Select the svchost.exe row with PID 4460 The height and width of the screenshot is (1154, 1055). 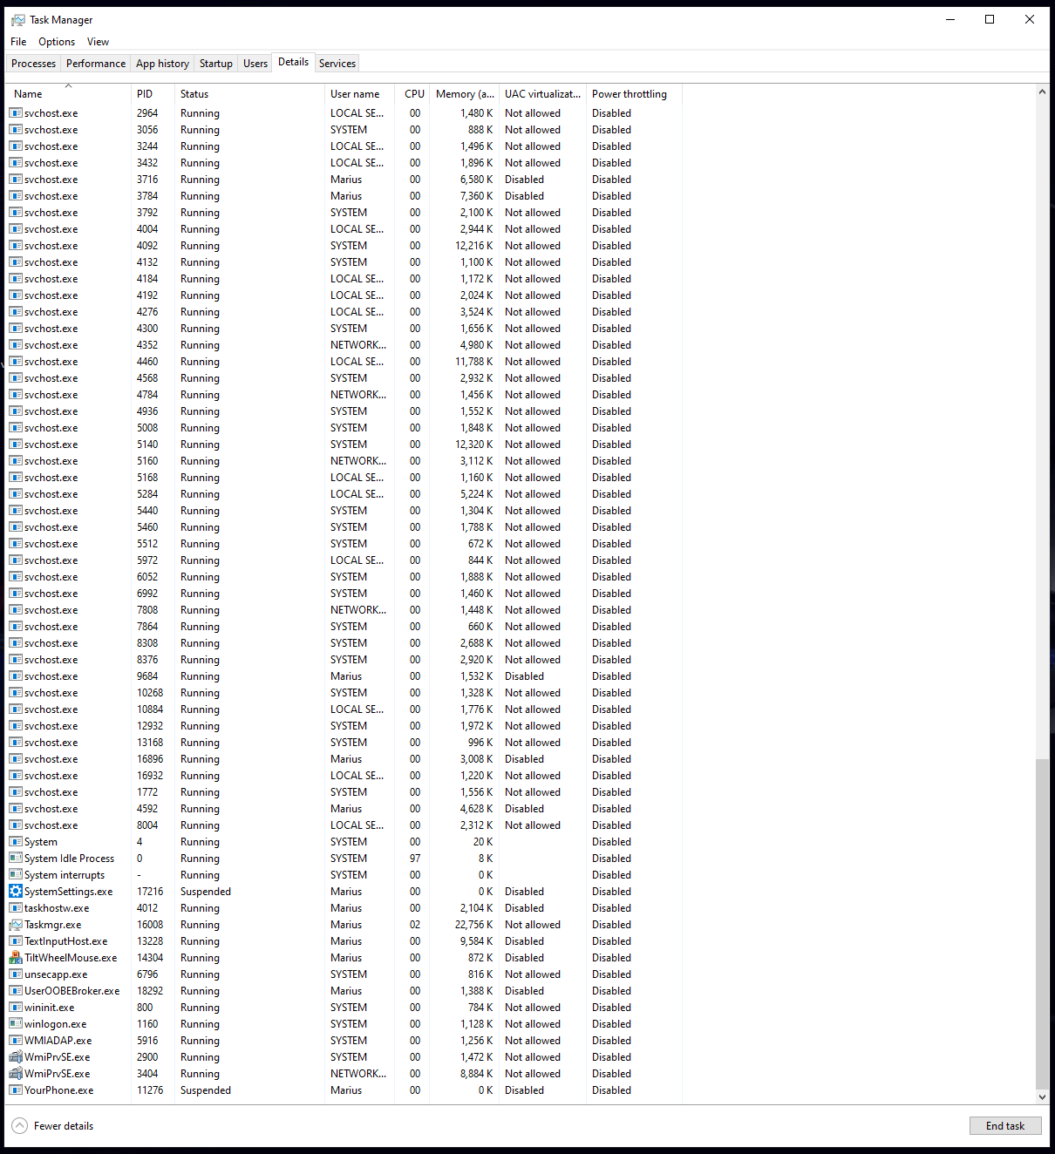344,362
